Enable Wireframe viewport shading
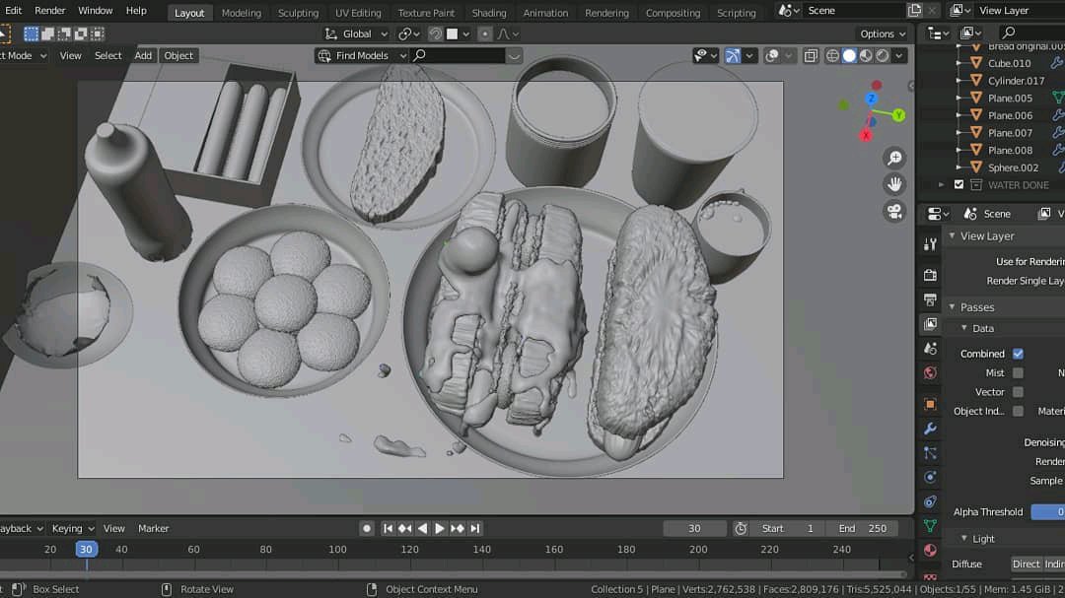This screenshot has height=598, width=1065. click(x=832, y=56)
